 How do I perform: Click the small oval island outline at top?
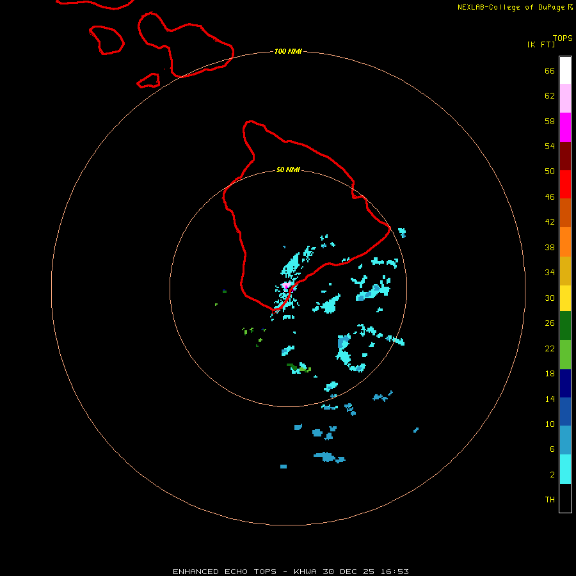106,40
